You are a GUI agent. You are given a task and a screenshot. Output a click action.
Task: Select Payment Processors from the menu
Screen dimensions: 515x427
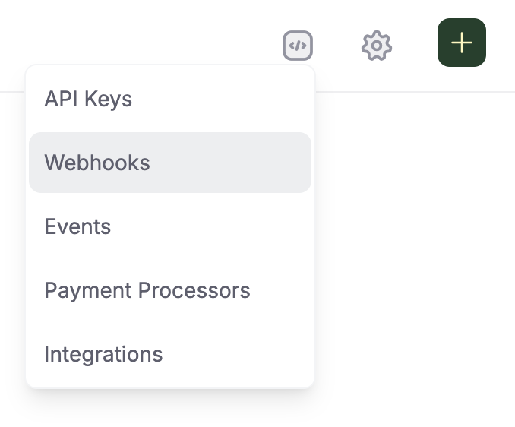[x=170, y=290]
